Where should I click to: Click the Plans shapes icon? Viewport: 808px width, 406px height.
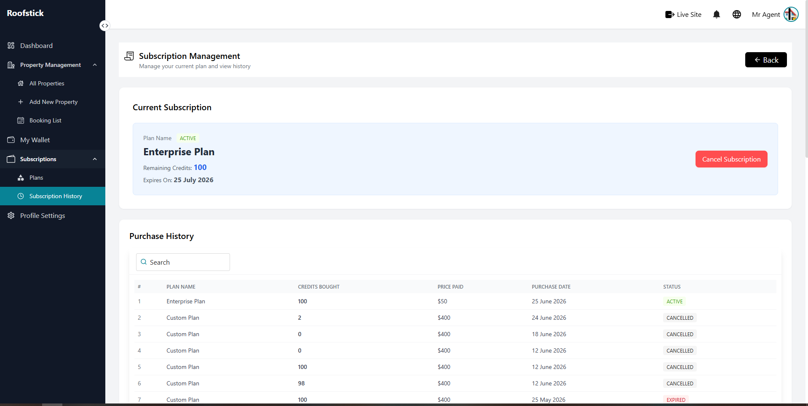(x=21, y=178)
